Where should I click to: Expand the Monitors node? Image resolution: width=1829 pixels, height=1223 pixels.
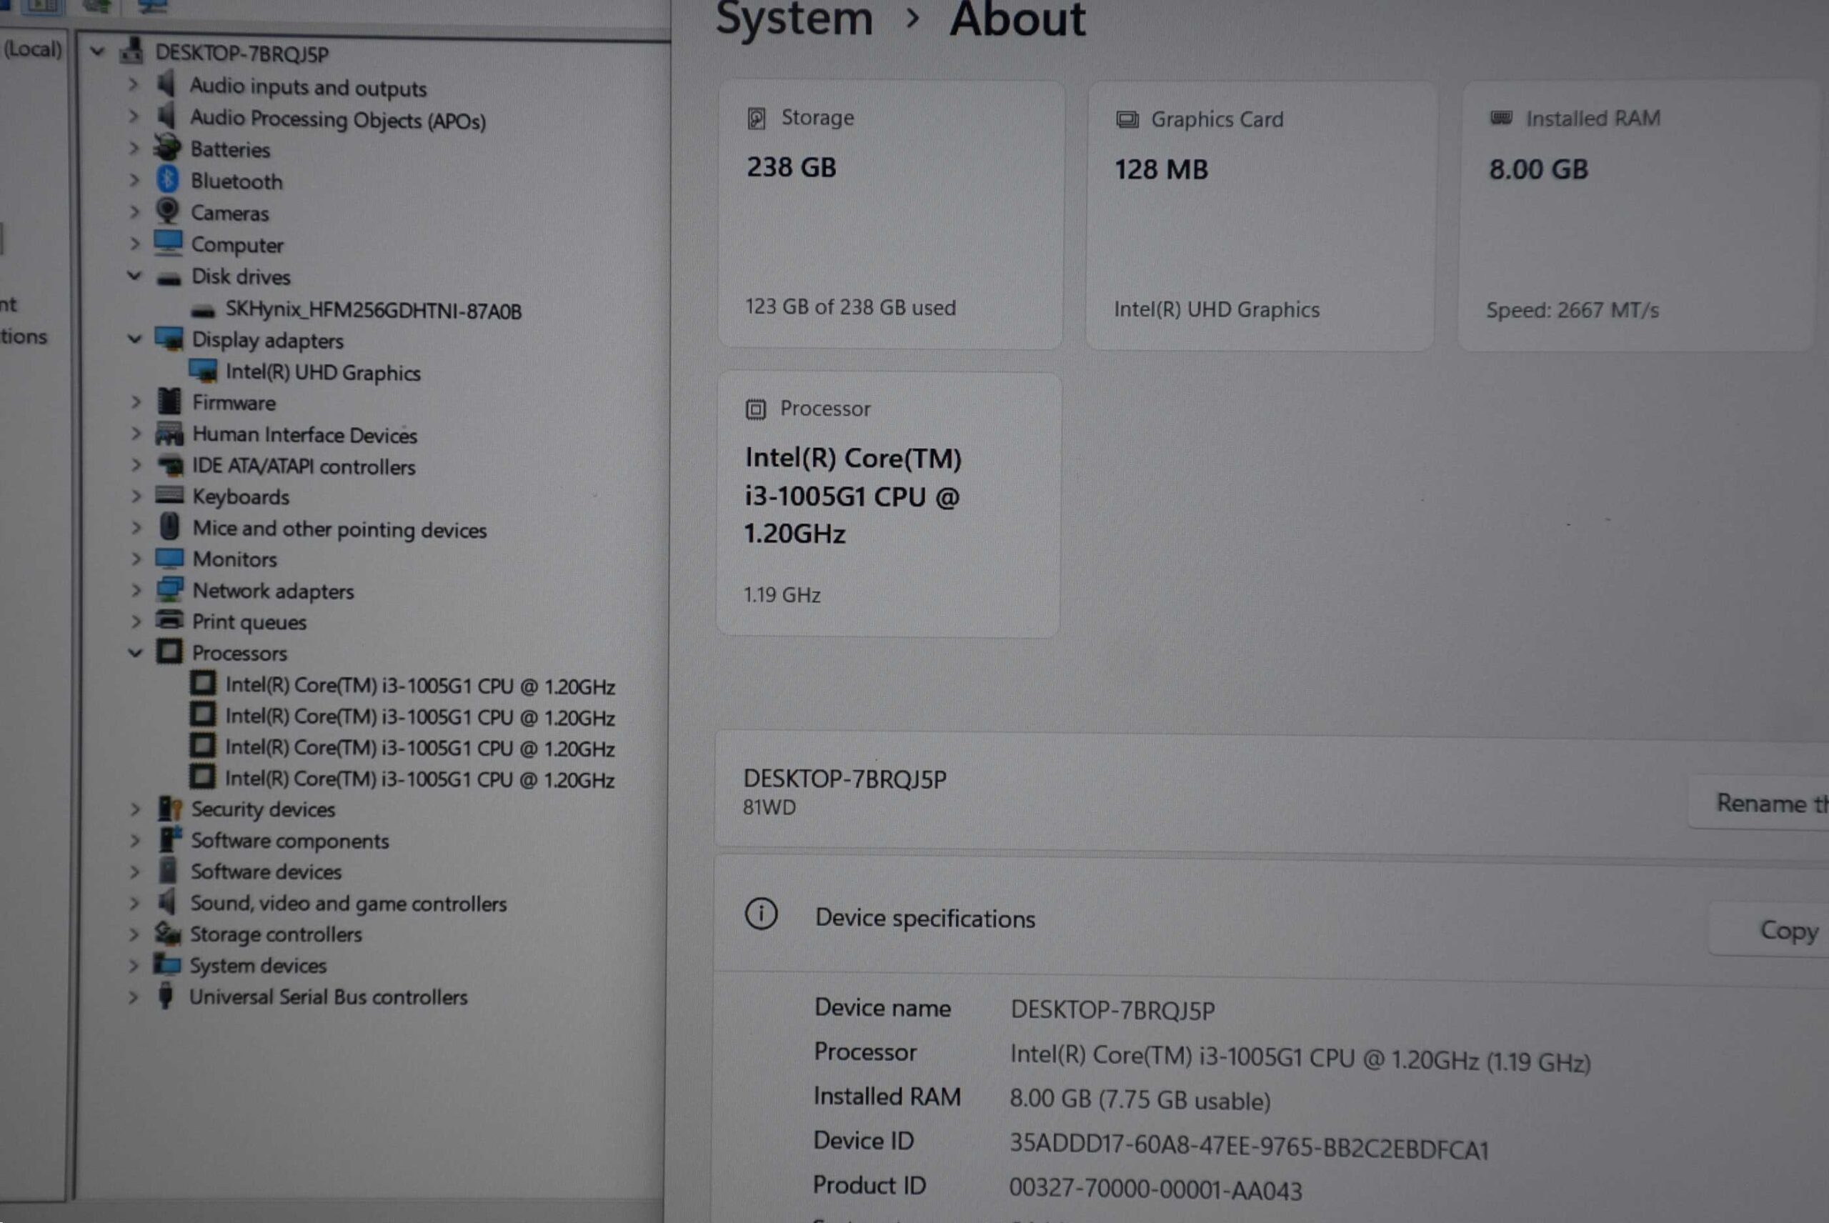[136, 559]
